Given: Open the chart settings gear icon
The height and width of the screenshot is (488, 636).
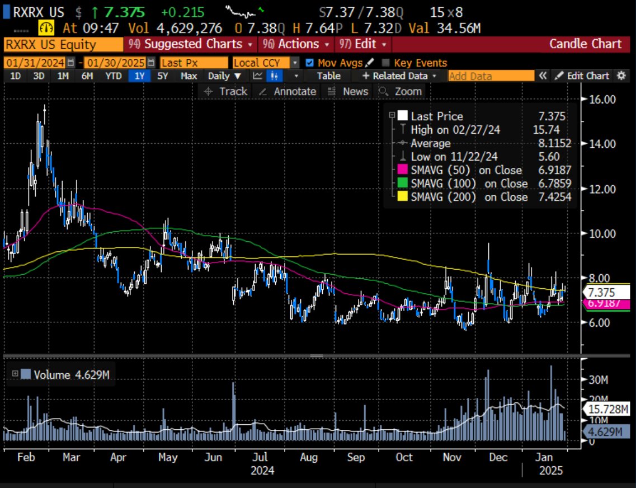Looking at the screenshot, I should click(621, 76).
